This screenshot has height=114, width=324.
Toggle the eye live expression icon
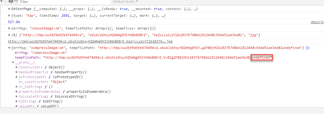pos(11,2)
